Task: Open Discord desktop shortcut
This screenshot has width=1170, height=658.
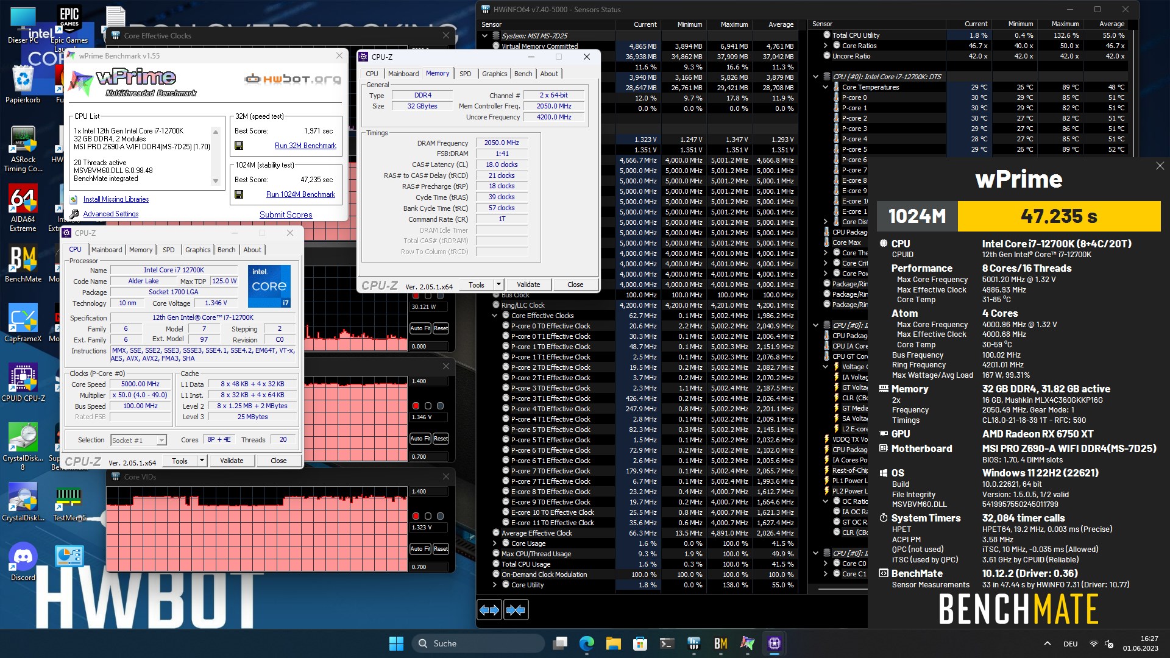Action: tap(23, 562)
